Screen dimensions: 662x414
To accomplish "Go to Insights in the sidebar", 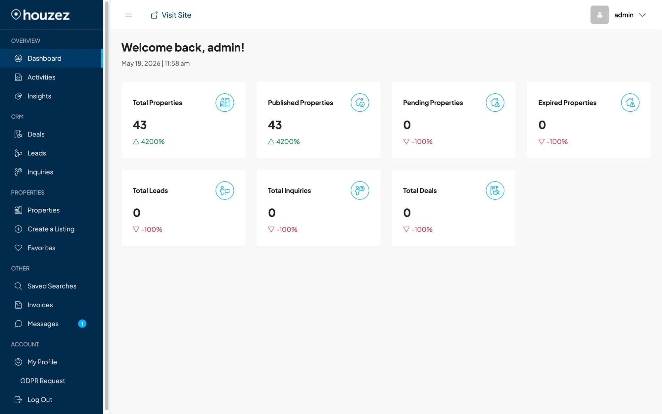I will click(51, 96).
